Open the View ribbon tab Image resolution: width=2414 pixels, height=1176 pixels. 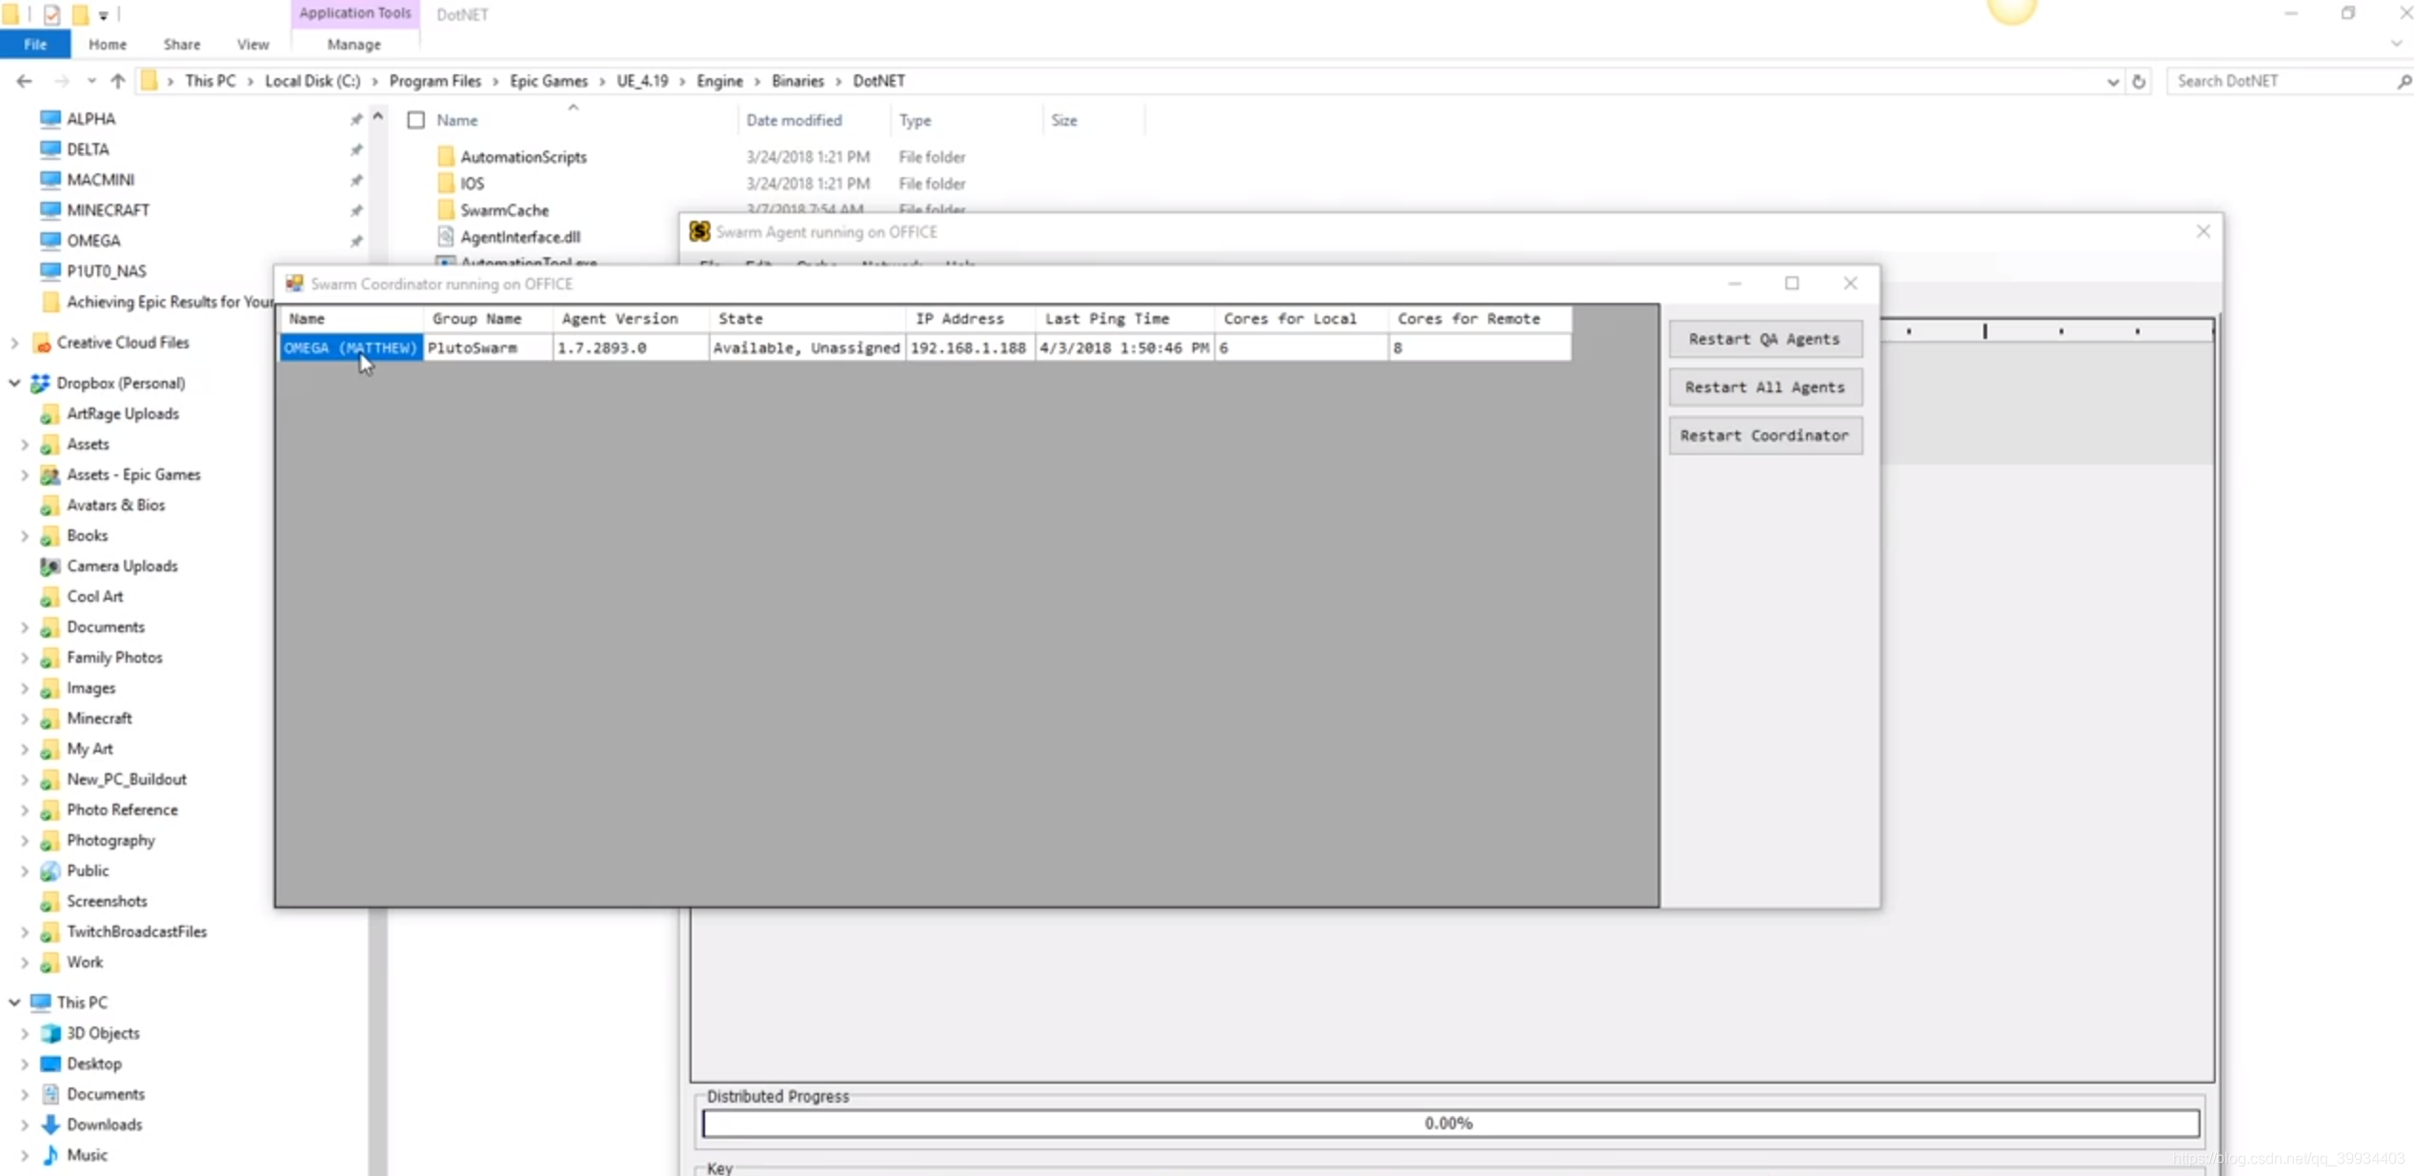[252, 44]
